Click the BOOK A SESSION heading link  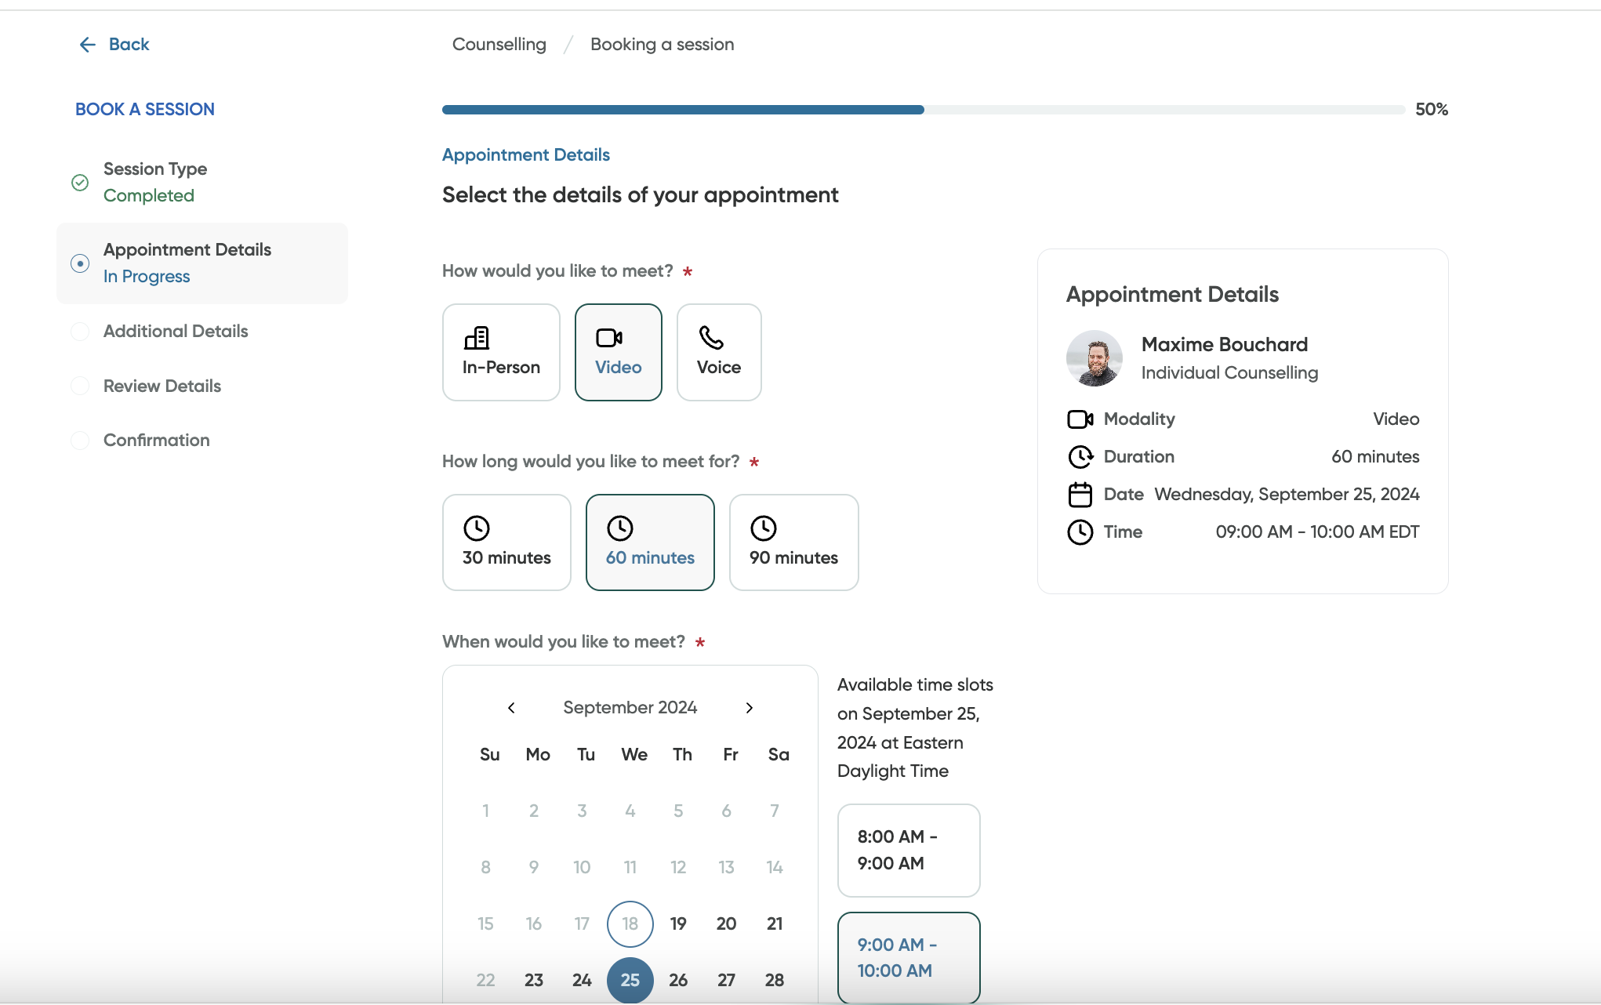[x=144, y=109]
